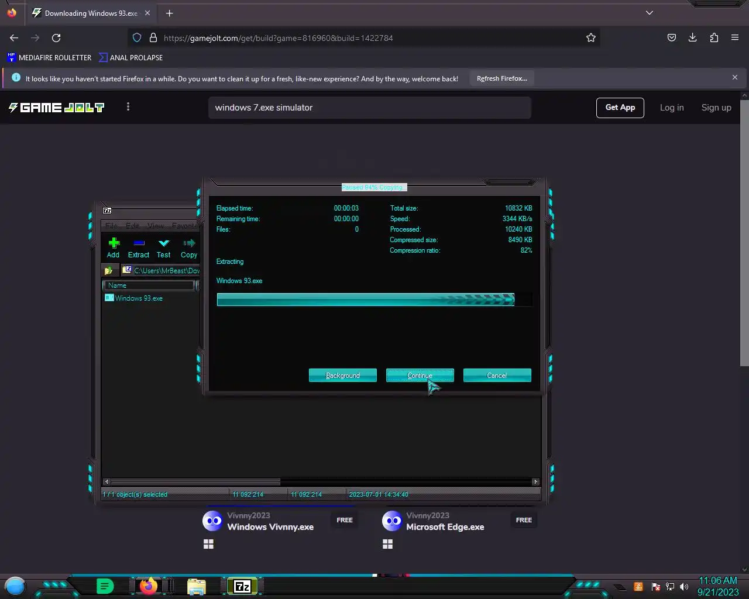
Task: Open the Pocket save icon
Action: [x=672, y=38]
